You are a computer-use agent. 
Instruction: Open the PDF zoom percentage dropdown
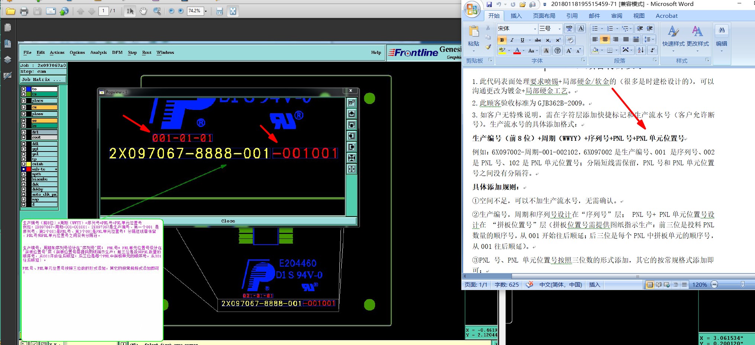point(206,11)
